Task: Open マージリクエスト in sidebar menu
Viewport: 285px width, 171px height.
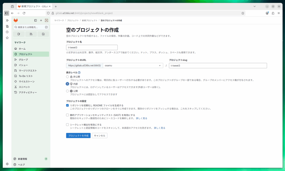Action: 28,71
